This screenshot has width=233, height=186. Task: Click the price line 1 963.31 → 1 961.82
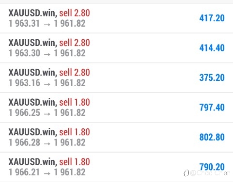click(x=47, y=24)
